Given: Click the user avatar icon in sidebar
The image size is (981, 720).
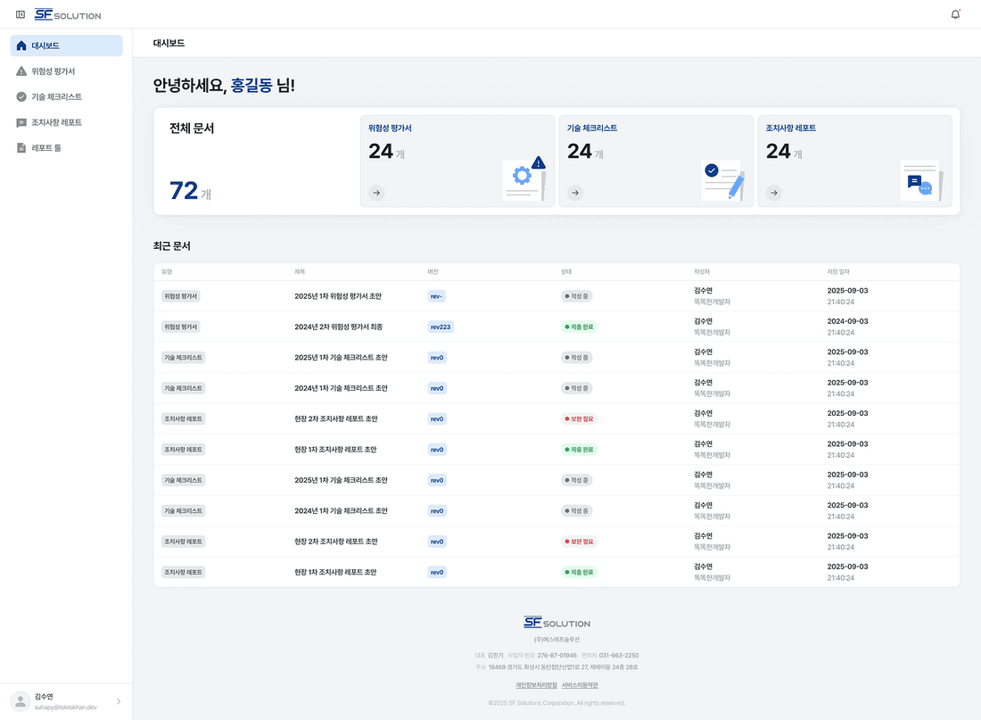Looking at the screenshot, I should pos(21,701).
